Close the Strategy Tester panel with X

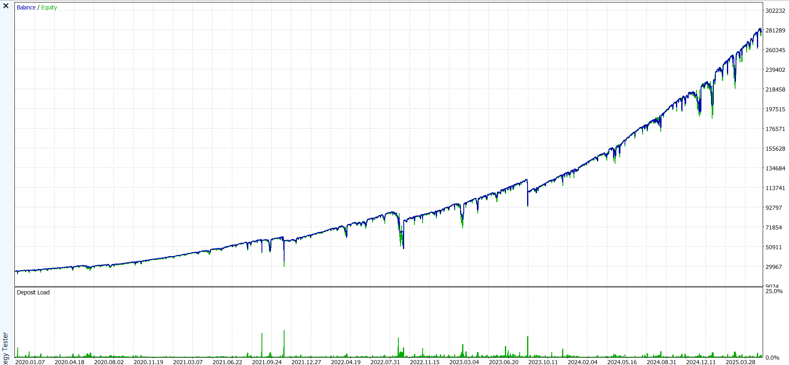6,6
